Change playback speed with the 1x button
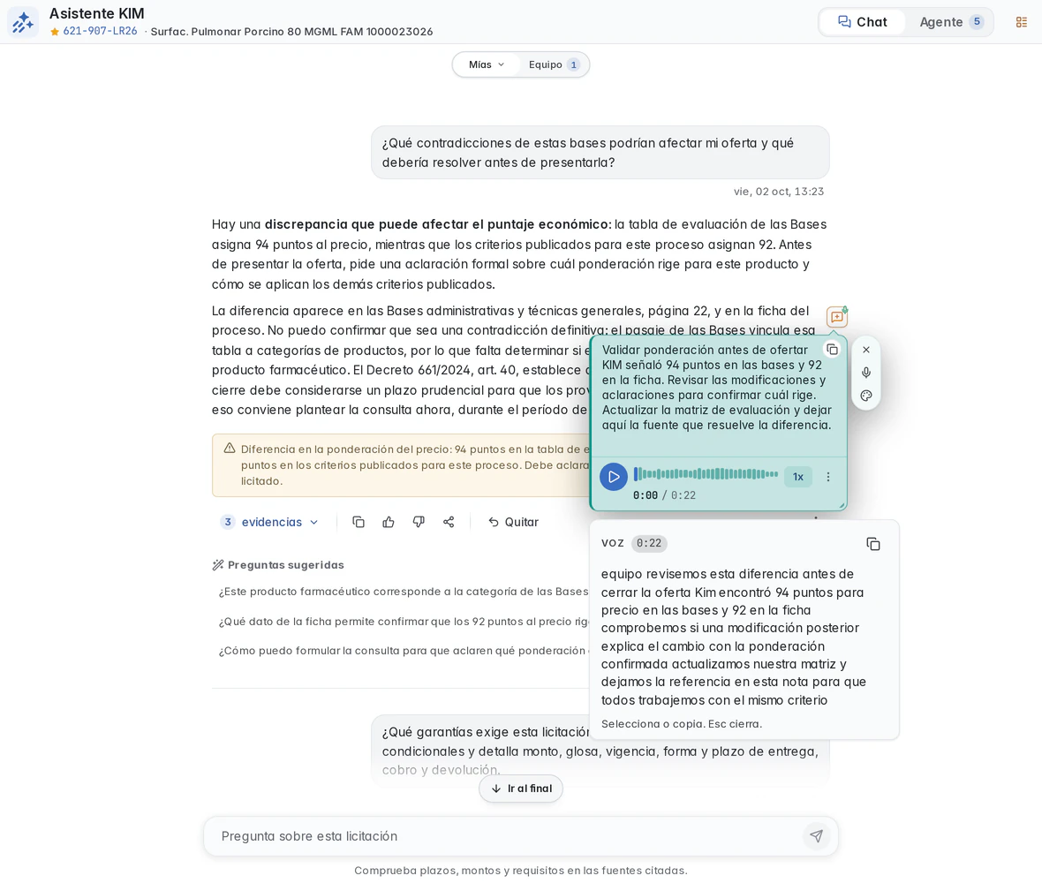 pos(798,477)
